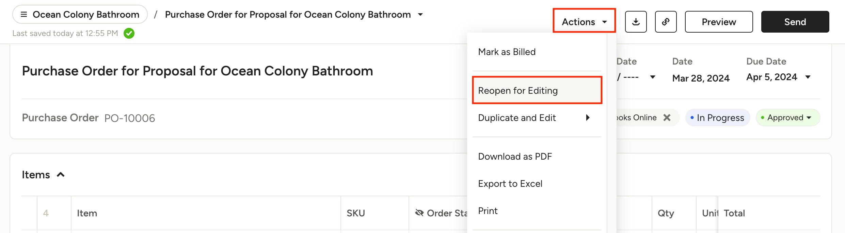Click the copy link icon button

point(666,22)
